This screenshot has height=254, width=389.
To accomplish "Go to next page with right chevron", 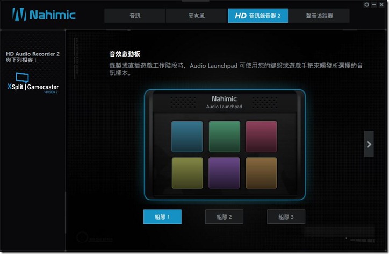I will click(369, 144).
